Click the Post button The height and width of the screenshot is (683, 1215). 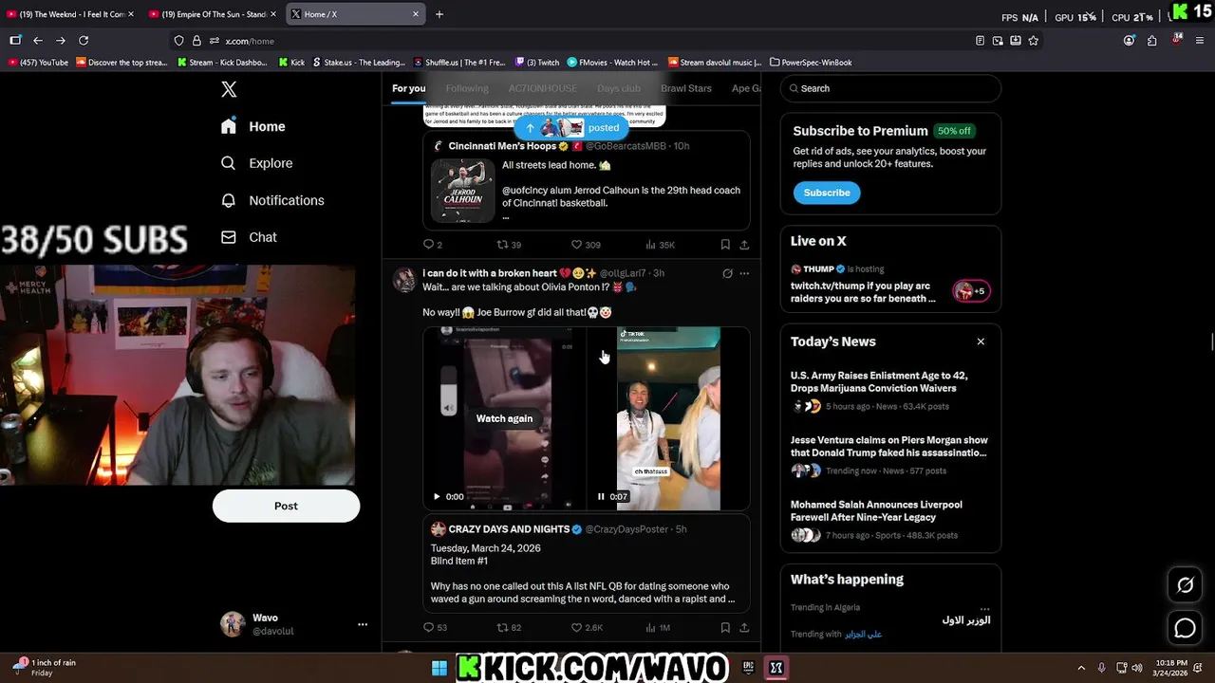pyautogui.click(x=286, y=506)
